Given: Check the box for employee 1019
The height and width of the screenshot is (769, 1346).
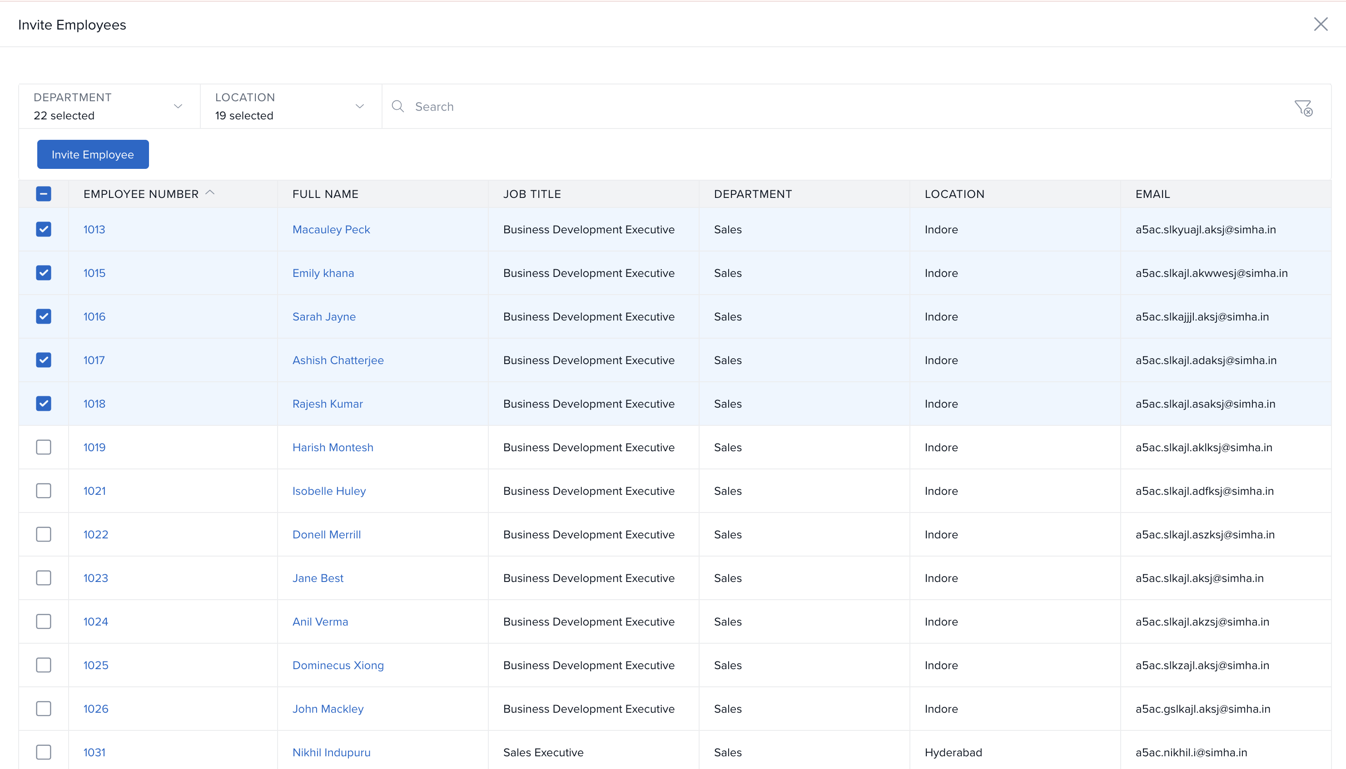Looking at the screenshot, I should [x=43, y=447].
